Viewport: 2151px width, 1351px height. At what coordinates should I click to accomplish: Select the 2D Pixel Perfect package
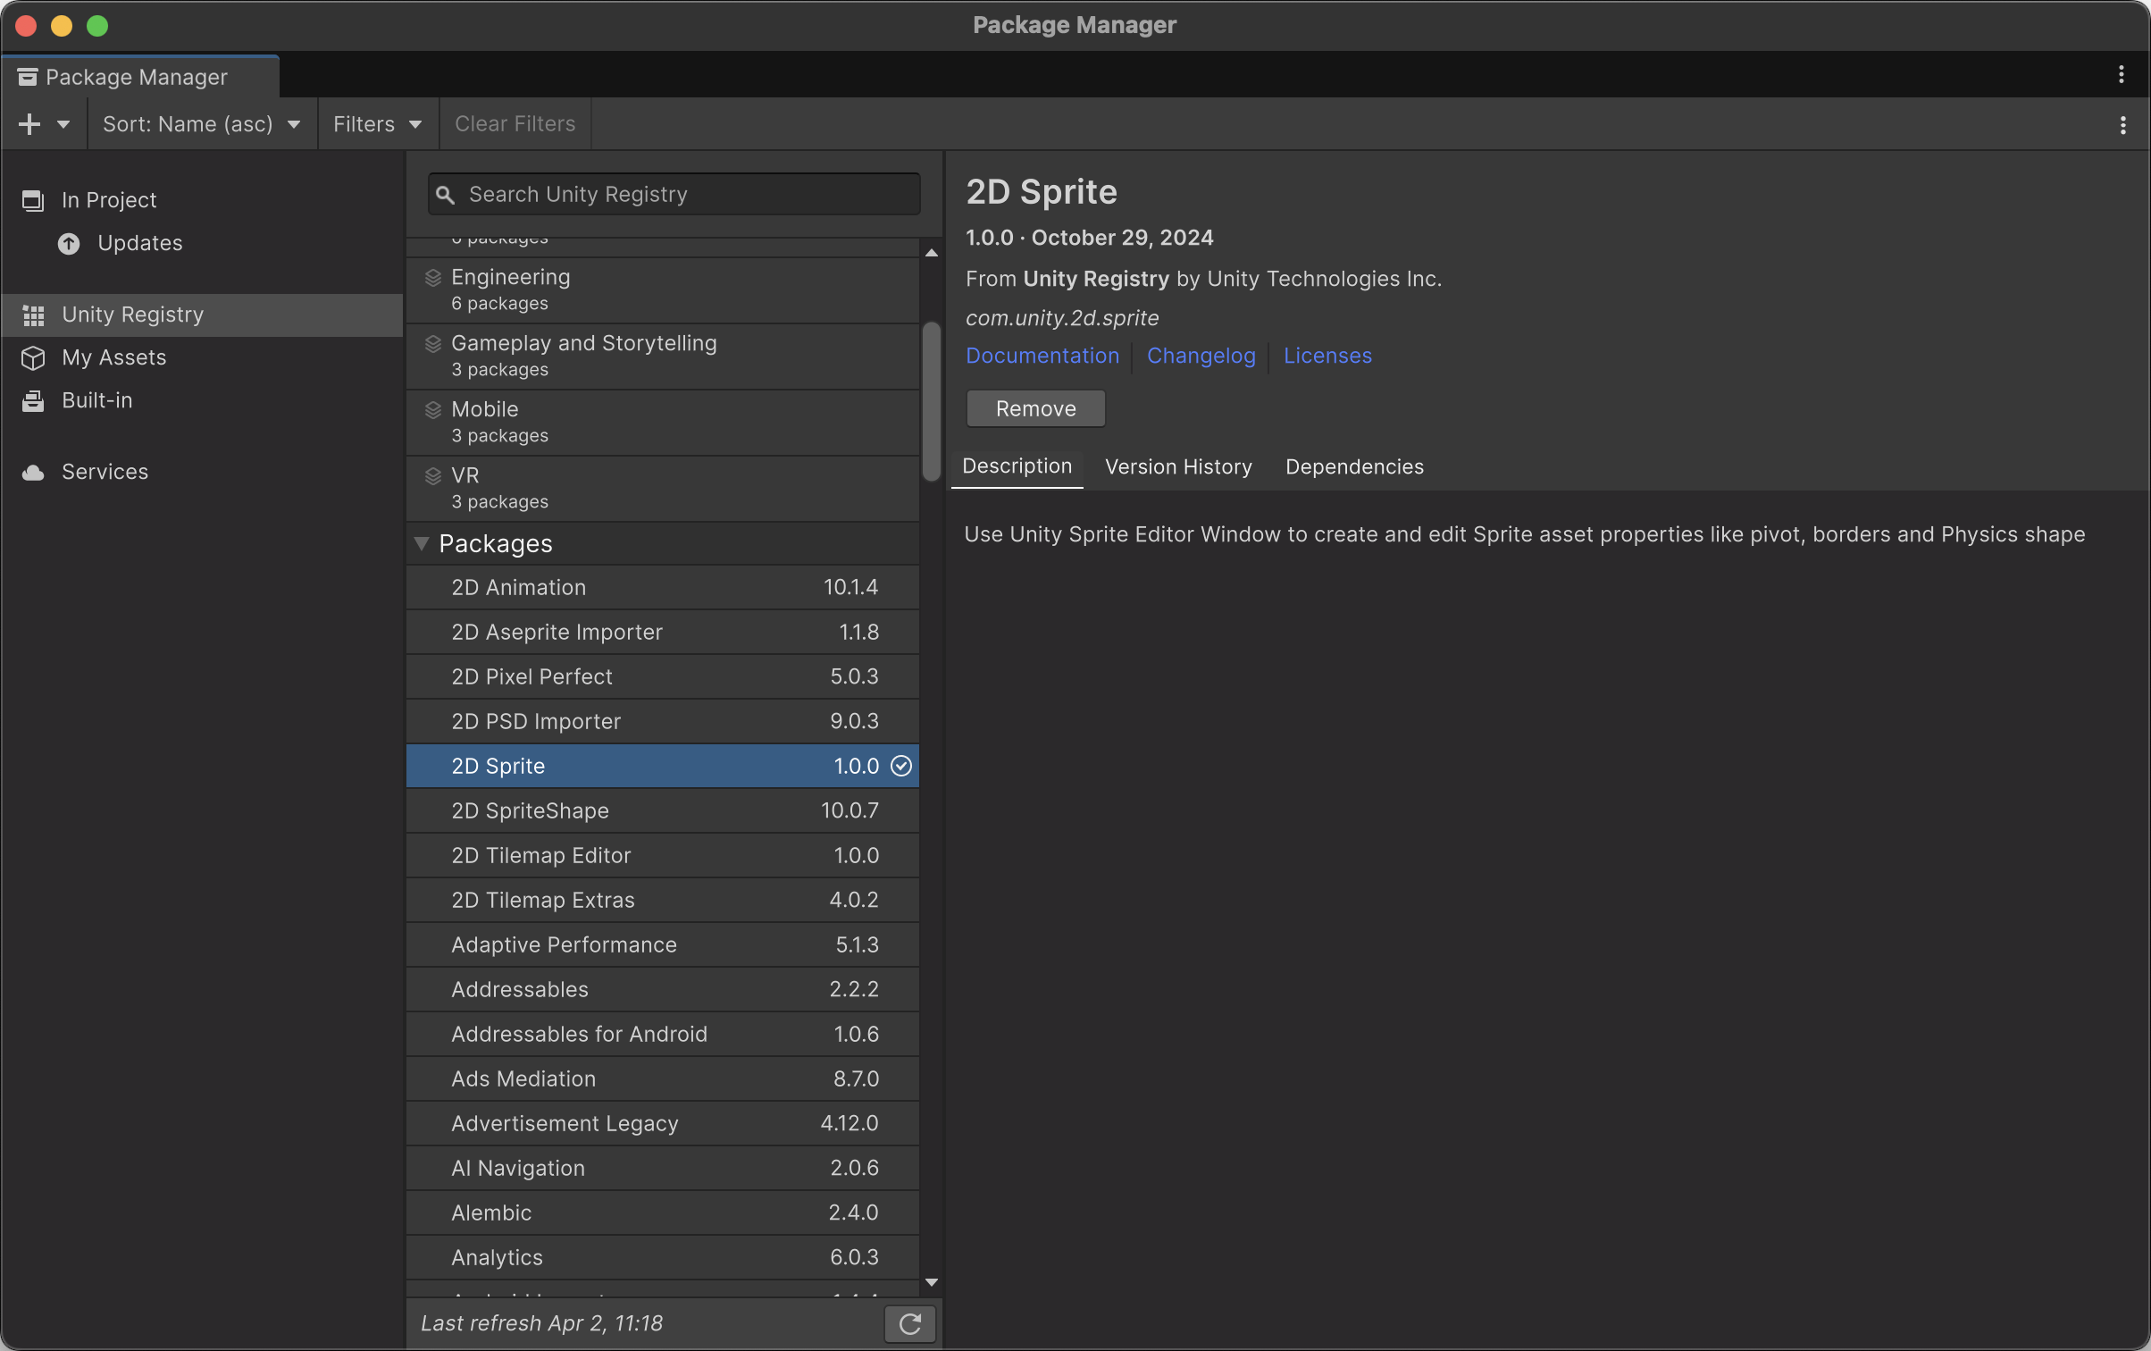663,676
